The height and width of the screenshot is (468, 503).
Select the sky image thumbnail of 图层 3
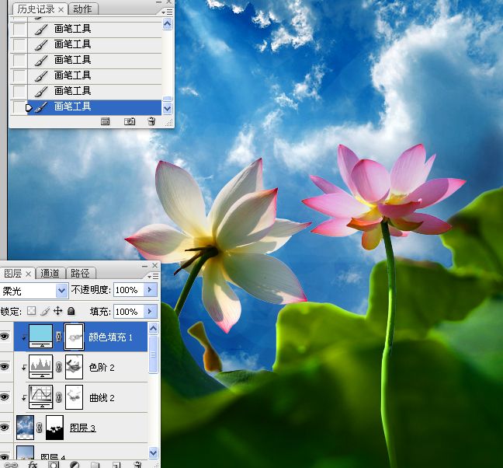[25, 428]
